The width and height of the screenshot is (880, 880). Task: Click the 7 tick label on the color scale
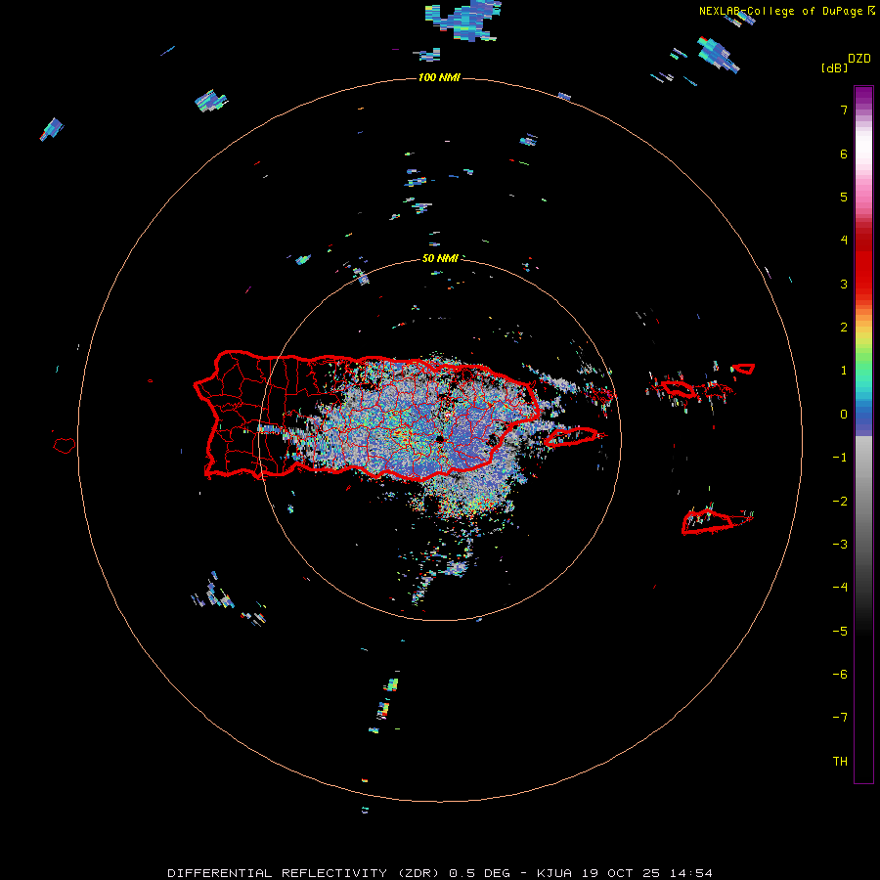tap(844, 110)
